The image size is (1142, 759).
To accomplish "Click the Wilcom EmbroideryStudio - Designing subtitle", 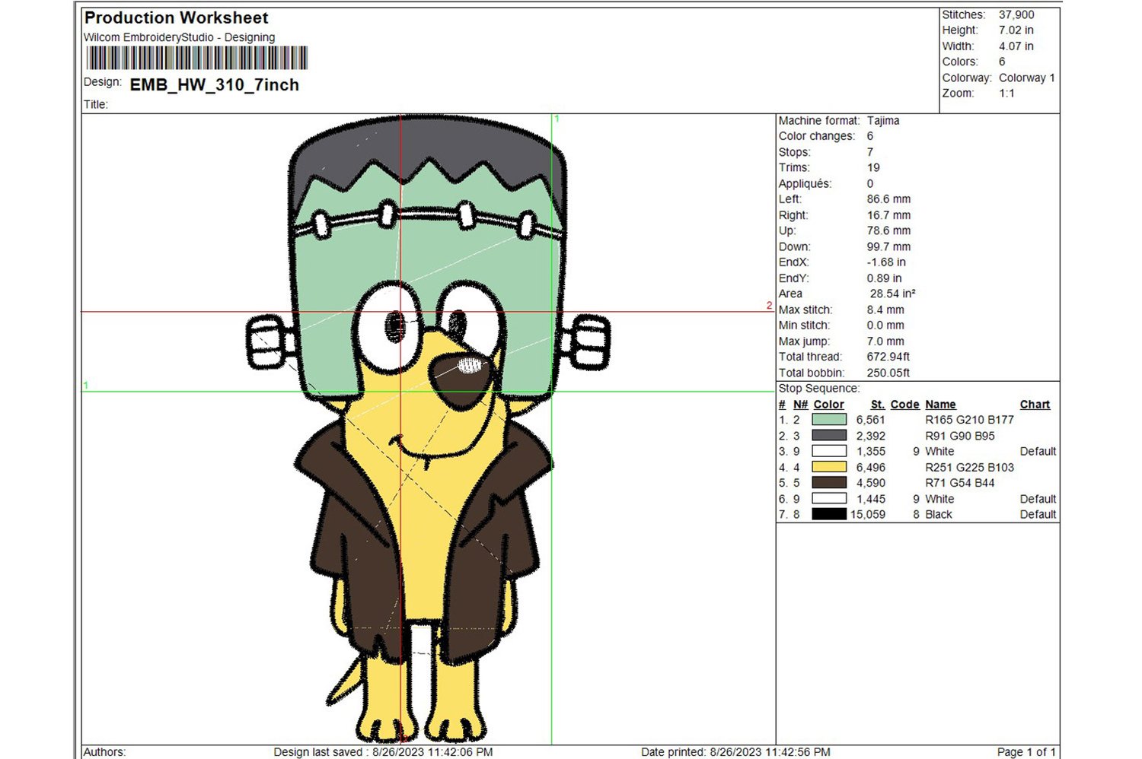I will [179, 37].
